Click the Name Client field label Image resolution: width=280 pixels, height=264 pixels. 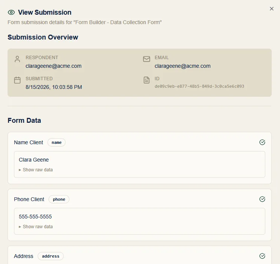click(28, 142)
